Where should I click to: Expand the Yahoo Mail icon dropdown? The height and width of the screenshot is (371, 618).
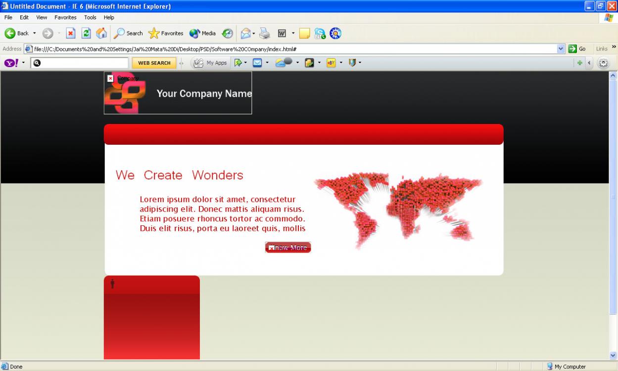267,63
